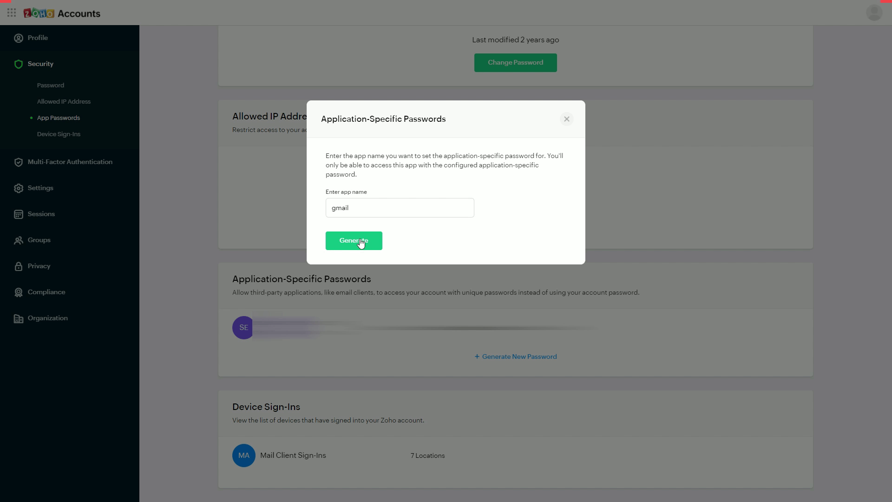Go to Password submenu item

pos(51,86)
